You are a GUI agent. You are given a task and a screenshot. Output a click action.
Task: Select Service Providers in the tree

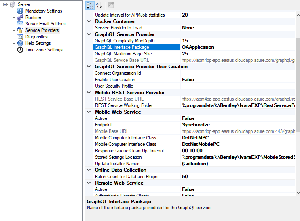[42, 30]
